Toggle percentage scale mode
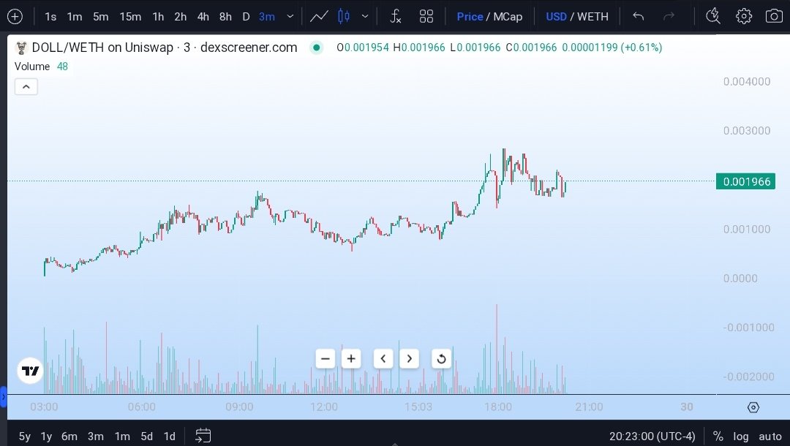Viewport: 790px width, 446px height. click(718, 436)
